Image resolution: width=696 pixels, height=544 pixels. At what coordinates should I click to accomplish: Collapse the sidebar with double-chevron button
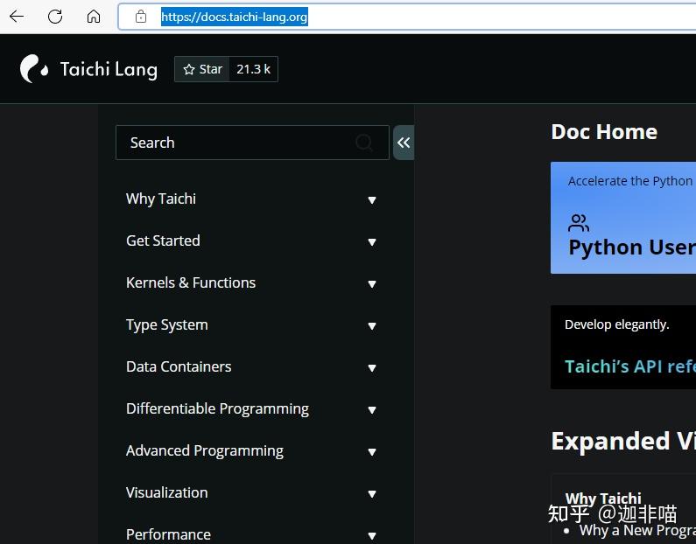pos(404,143)
